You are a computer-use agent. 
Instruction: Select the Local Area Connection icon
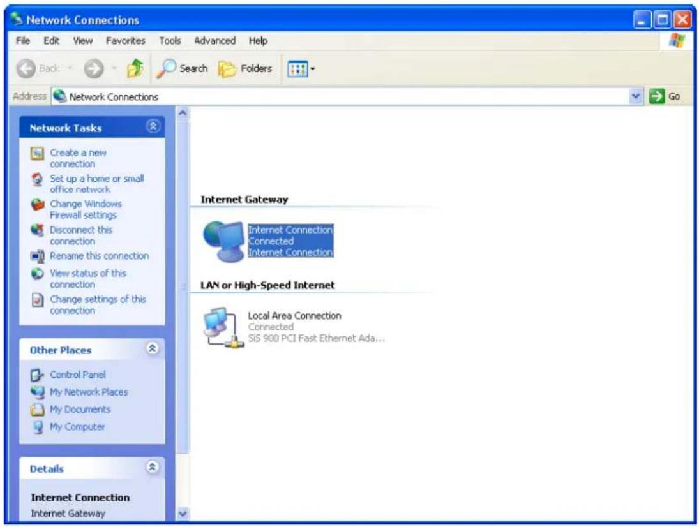pyautogui.click(x=224, y=327)
